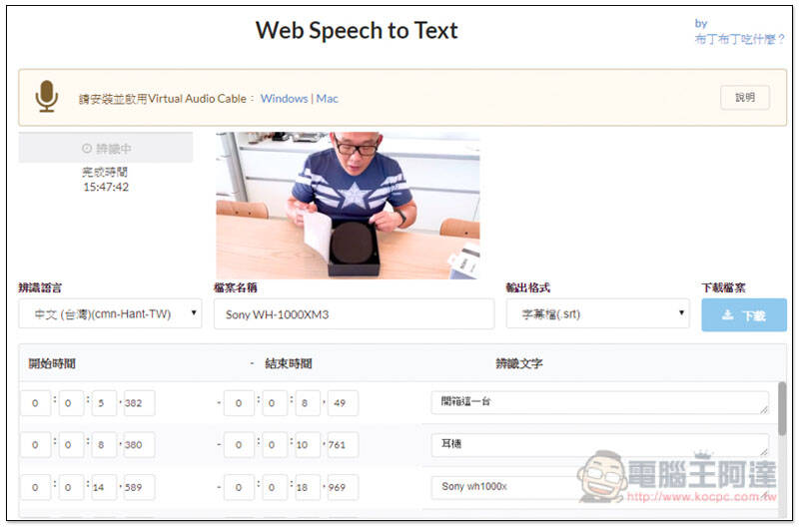Screen dimensions: 799x527
Task: Click the 開始時間 column header
Action: click(x=52, y=363)
